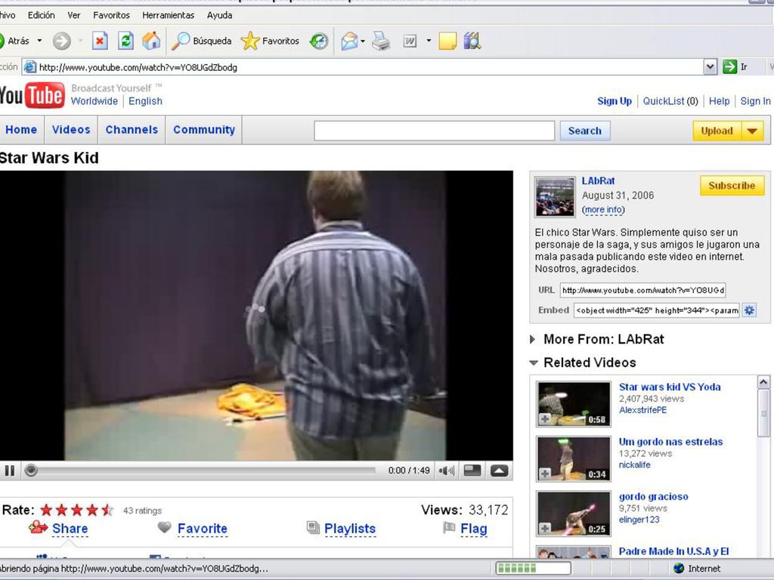Click the Worldwide region link

pos(94,101)
